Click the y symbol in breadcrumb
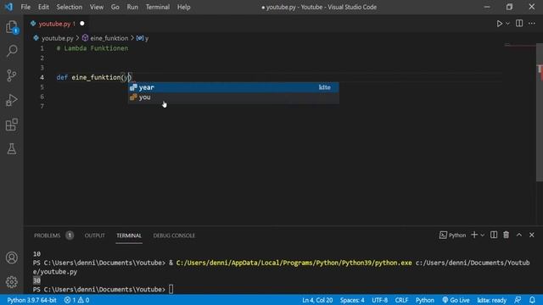This screenshot has width=543, height=305. coord(143,38)
